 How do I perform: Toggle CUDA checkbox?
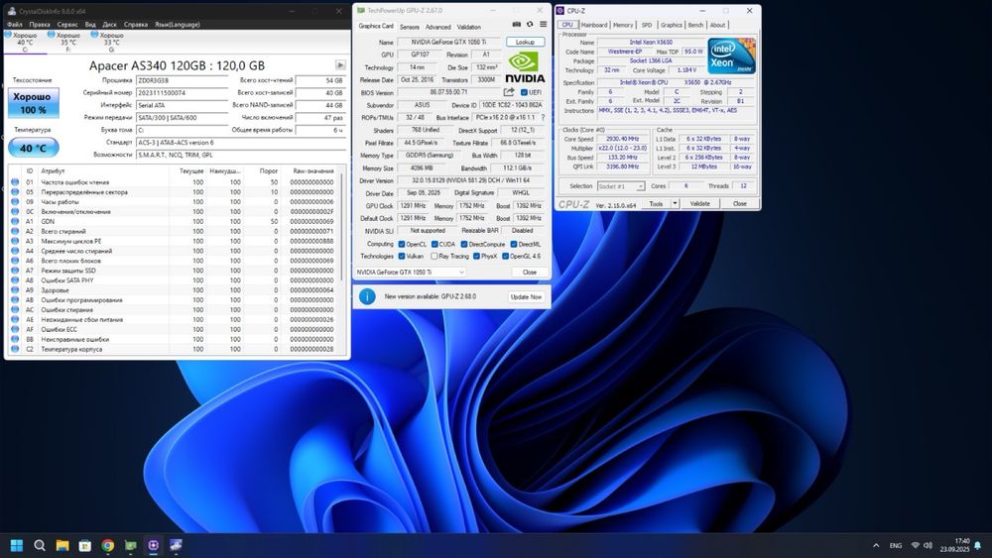[x=434, y=244]
